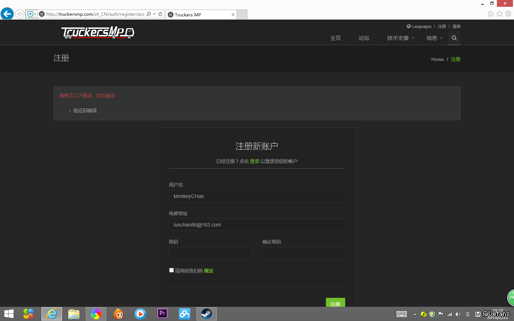Image resolution: width=514 pixels, height=321 pixels.
Task: Expand the 信息 dropdown menu
Action: pos(434,38)
